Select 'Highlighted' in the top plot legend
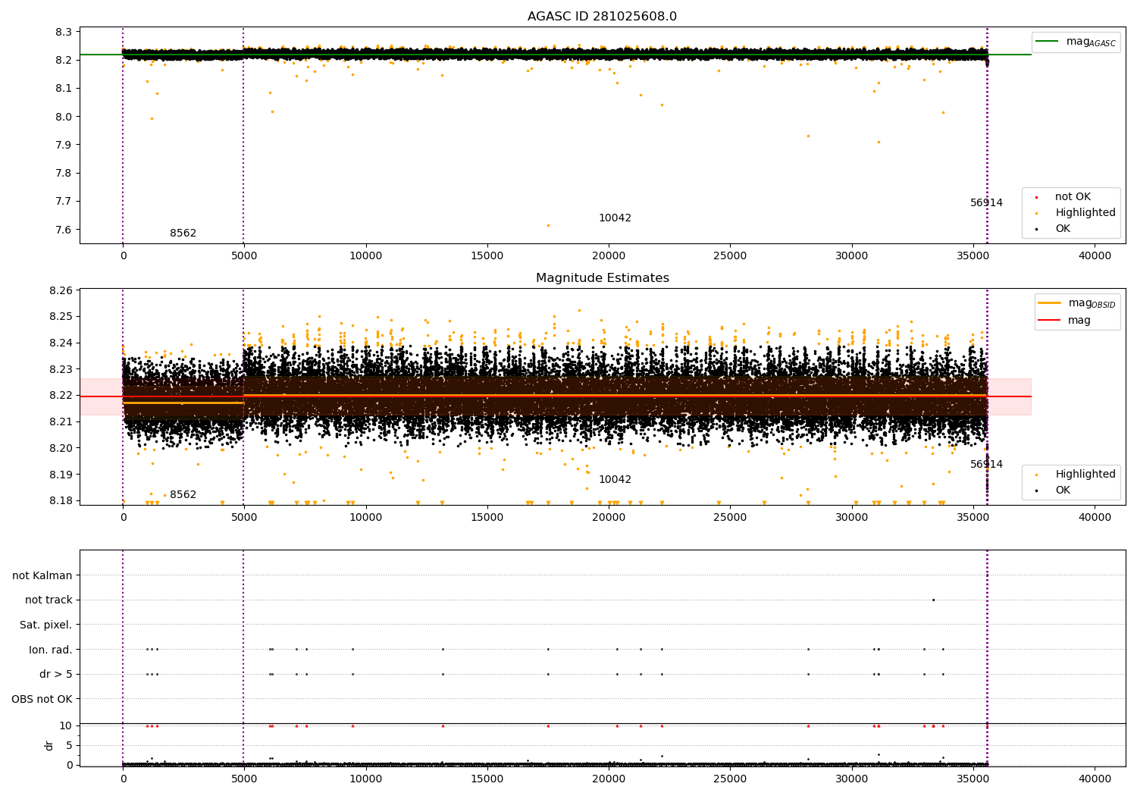The height and width of the screenshot is (796, 1137). click(1085, 213)
